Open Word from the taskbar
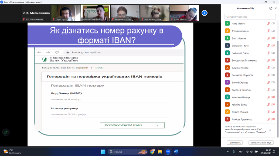Screen dimensions: 279x156 [x=176, y=152]
